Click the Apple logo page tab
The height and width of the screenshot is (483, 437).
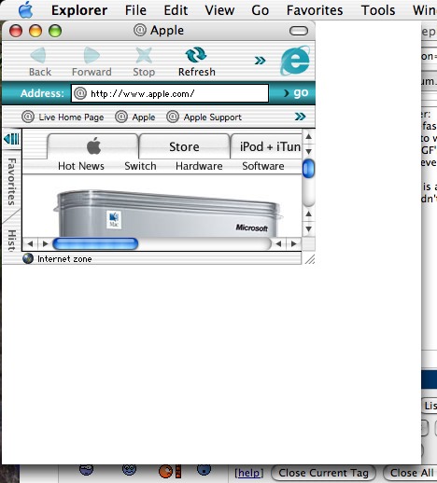92,146
